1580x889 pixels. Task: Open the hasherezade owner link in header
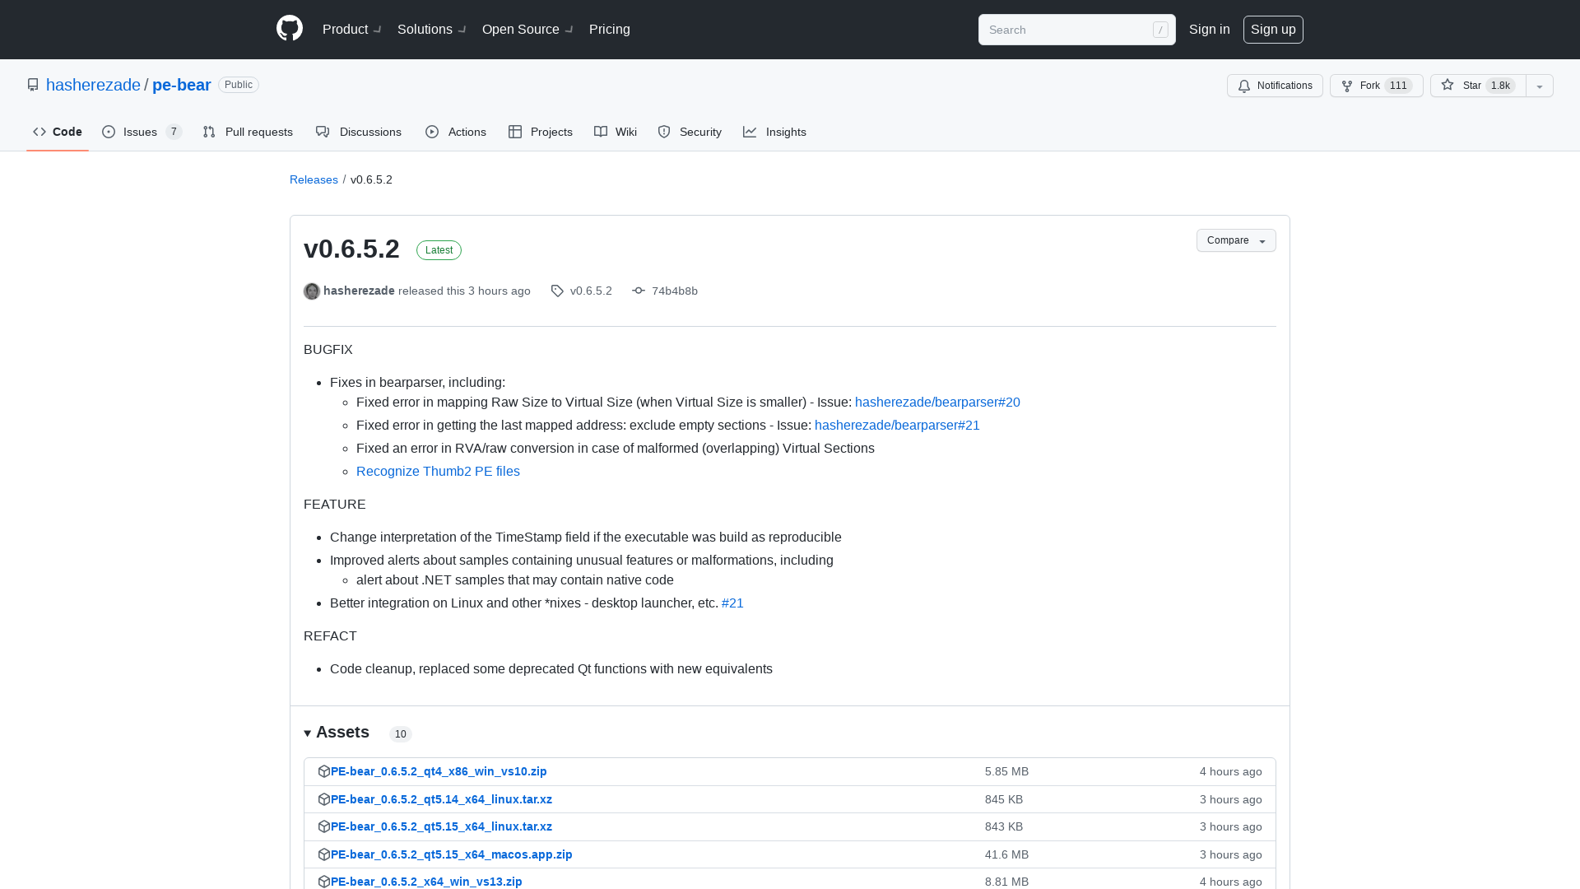[x=93, y=85]
